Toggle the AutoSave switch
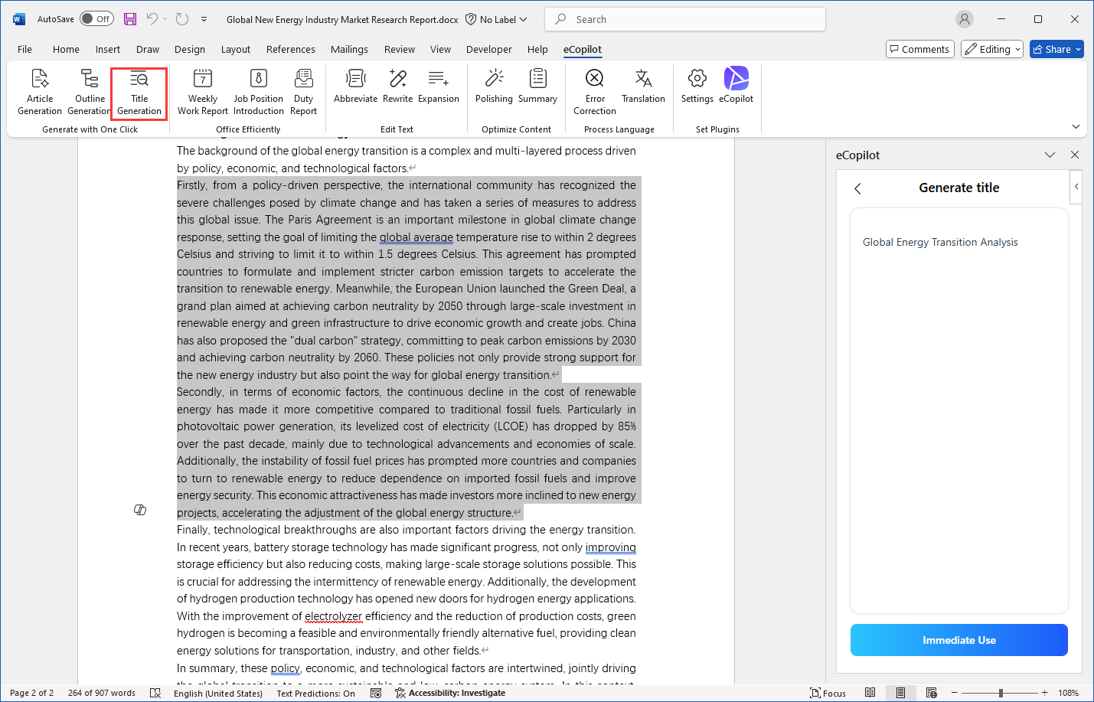The image size is (1094, 702). (x=96, y=19)
